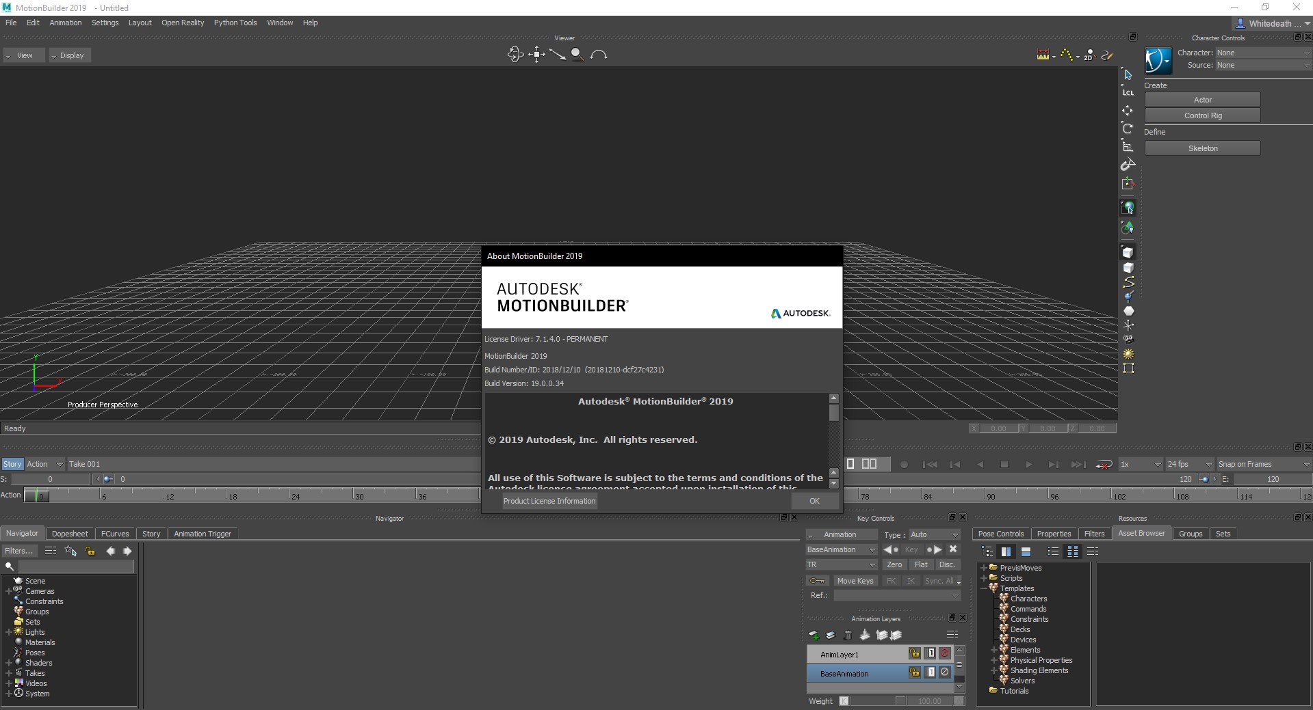Toggle the IK button in Key Controls
The width and height of the screenshot is (1313, 710).
pos(910,581)
